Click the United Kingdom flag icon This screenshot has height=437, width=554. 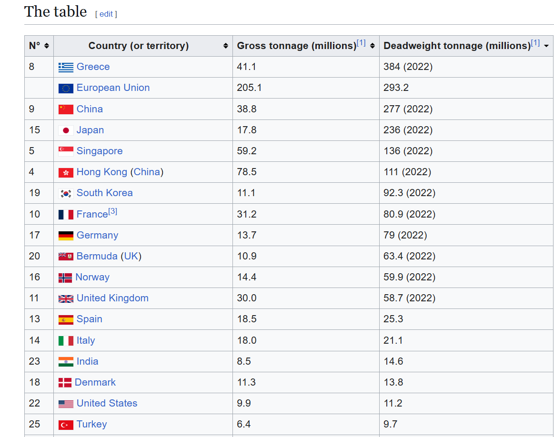point(66,298)
